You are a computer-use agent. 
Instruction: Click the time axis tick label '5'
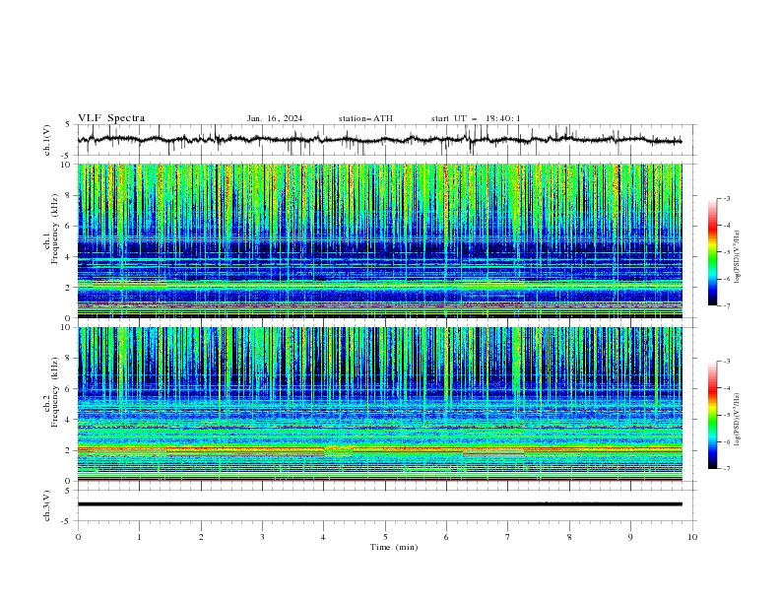click(385, 537)
